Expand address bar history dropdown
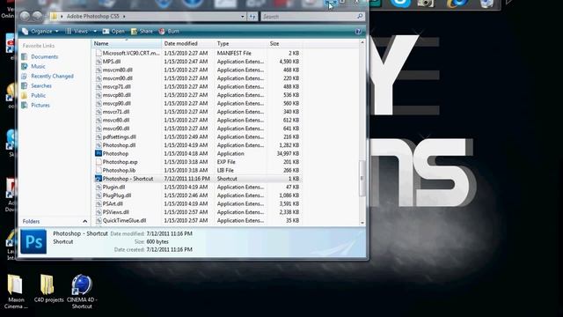 [243, 17]
